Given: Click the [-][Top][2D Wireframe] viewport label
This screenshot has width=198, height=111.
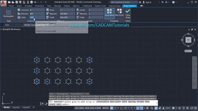Looking at the screenshot, I should click(11, 29).
